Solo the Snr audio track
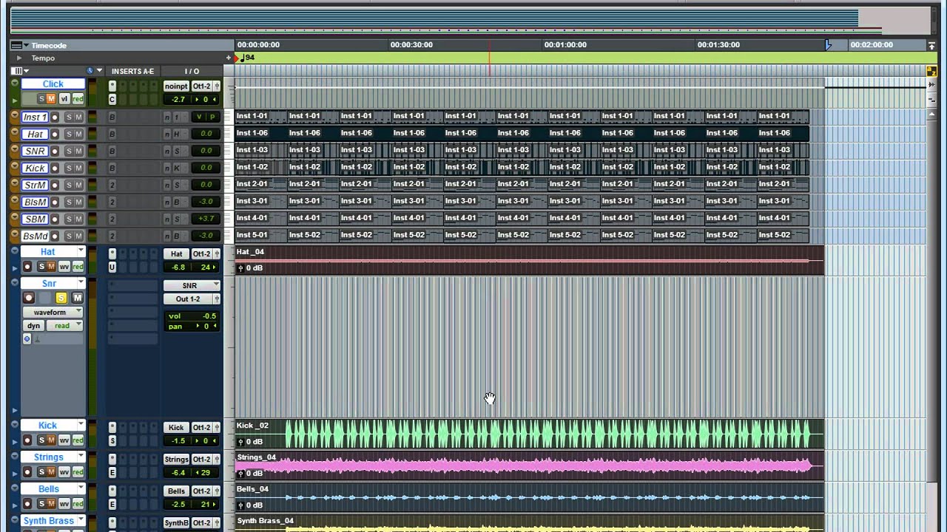 [61, 298]
